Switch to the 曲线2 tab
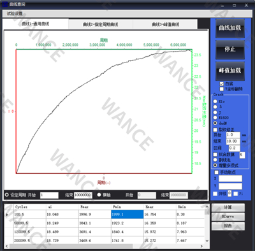This screenshot has width=255, height=251. [100, 24]
